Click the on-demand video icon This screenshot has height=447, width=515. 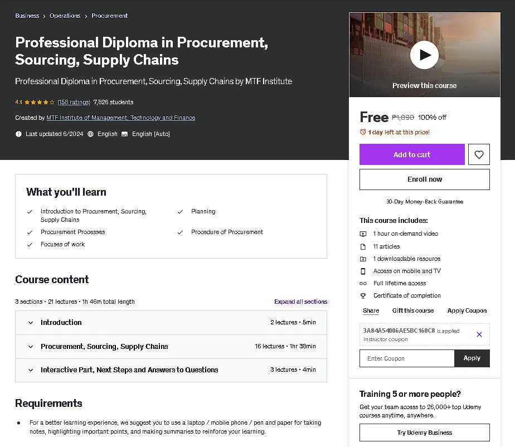coord(363,234)
